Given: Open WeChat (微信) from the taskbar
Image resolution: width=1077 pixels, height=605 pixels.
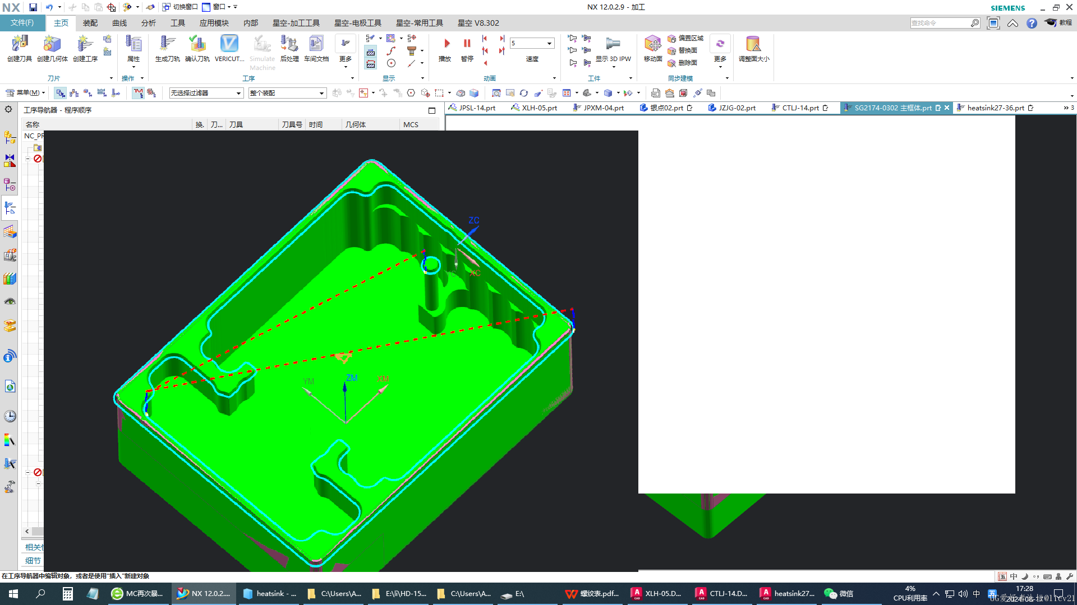Looking at the screenshot, I should pyautogui.click(x=840, y=594).
